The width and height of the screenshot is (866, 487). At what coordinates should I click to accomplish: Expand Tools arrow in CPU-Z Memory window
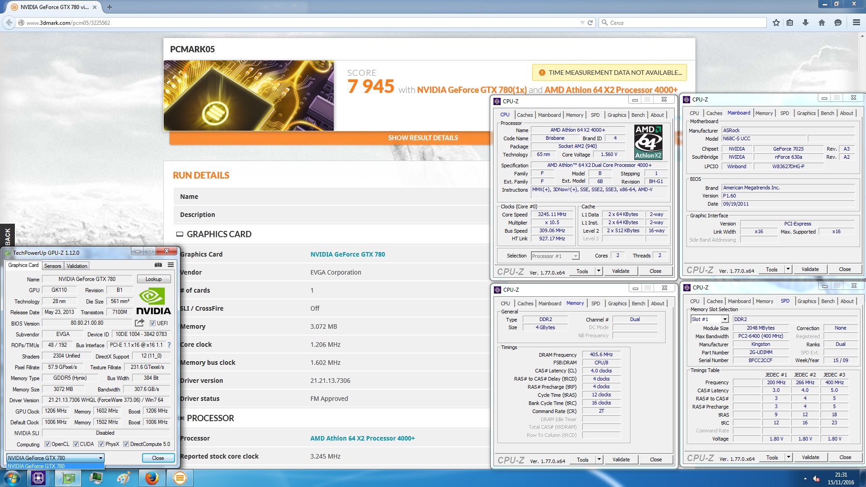pyautogui.click(x=599, y=459)
